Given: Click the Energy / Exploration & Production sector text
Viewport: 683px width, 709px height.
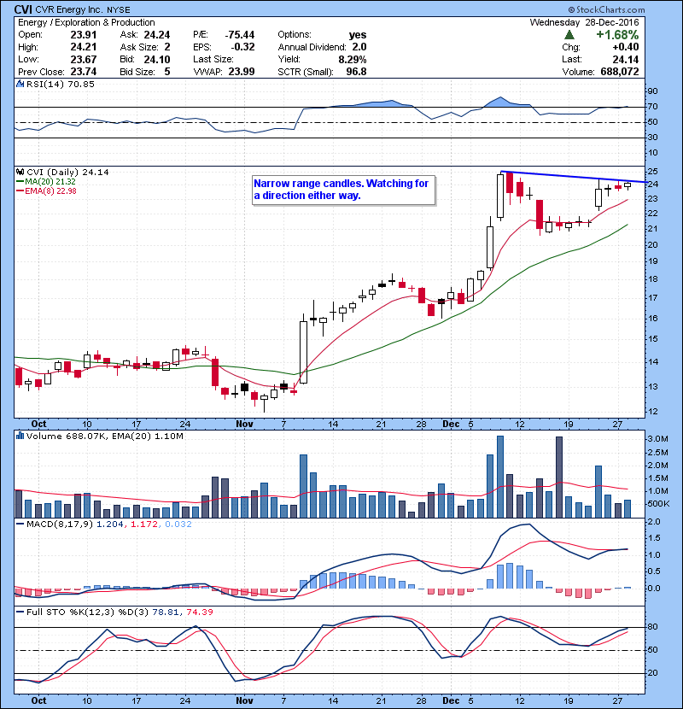Looking at the screenshot, I should coord(86,22).
